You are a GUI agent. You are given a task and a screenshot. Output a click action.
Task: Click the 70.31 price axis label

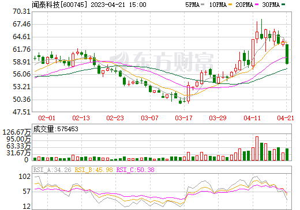(x=21, y=12)
